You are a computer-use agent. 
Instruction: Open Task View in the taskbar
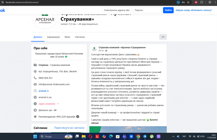pos(77,136)
